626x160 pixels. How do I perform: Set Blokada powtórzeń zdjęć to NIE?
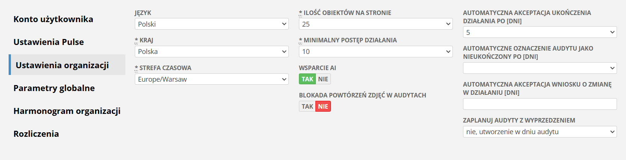coord(323,106)
